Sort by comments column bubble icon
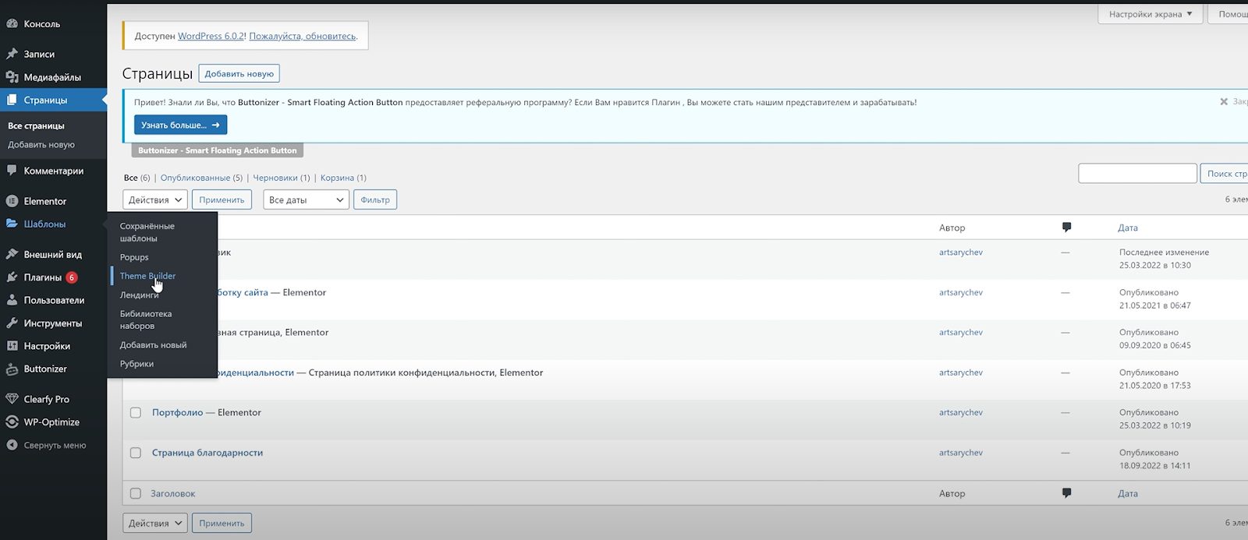The height and width of the screenshot is (540, 1248). pyautogui.click(x=1066, y=228)
